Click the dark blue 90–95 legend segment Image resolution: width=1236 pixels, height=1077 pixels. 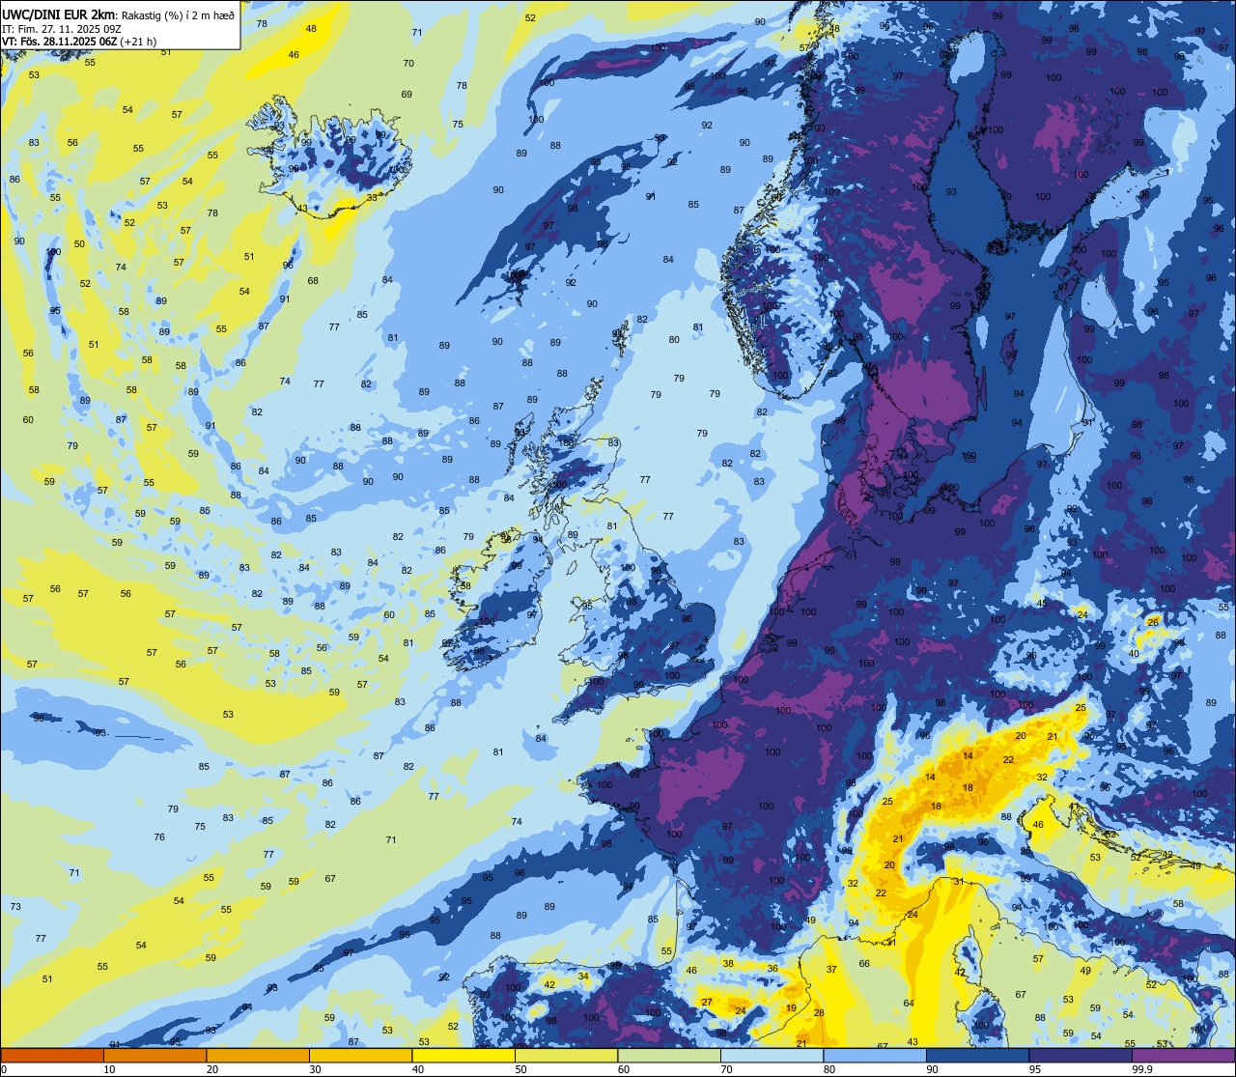(x=977, y=1055)
